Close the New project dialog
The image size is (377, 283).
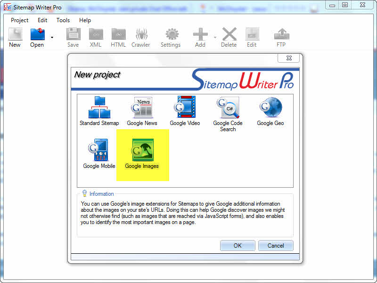(x=289, y=58)
